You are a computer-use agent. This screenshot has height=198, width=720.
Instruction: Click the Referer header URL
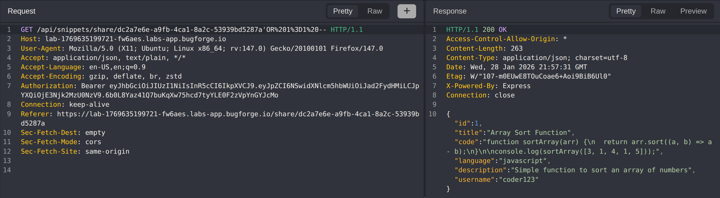(238, 114)
